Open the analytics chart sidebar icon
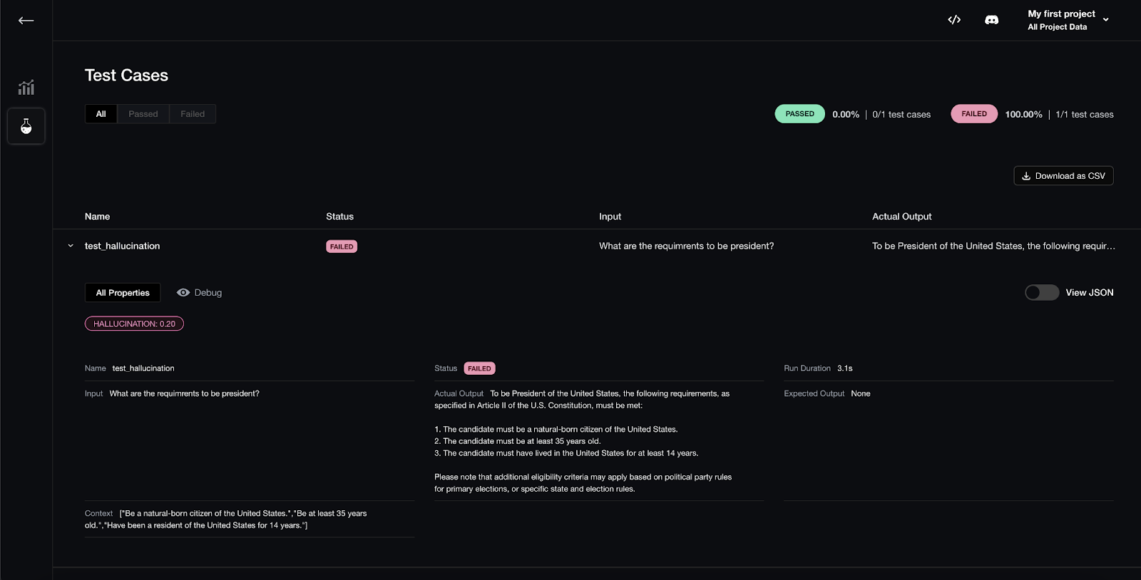 26,88
